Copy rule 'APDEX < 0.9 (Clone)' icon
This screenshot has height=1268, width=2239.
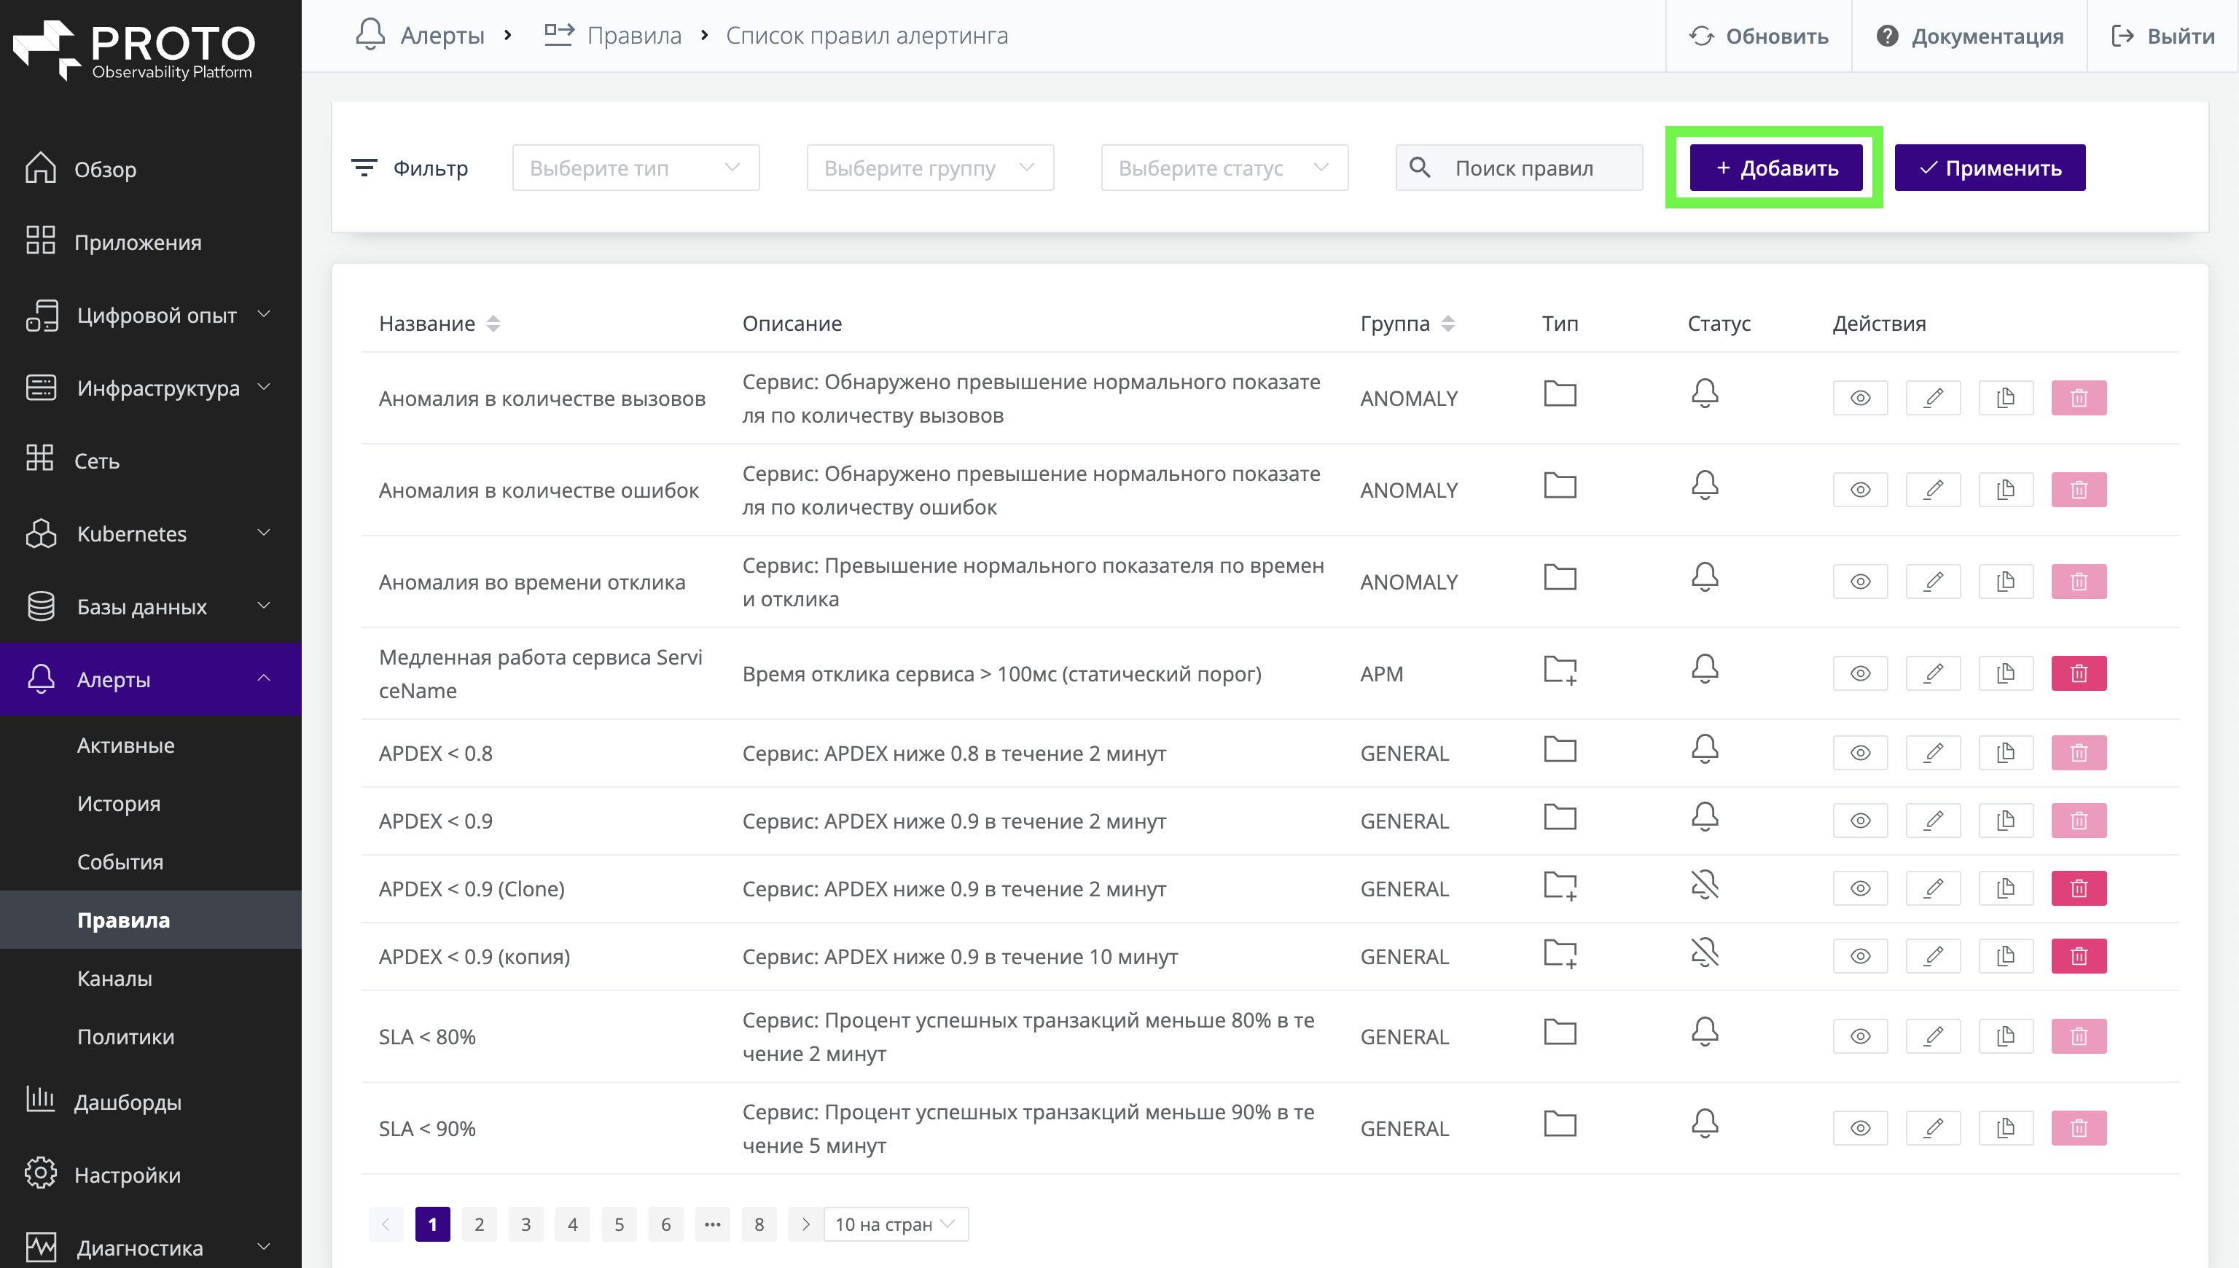point(2006,888)
